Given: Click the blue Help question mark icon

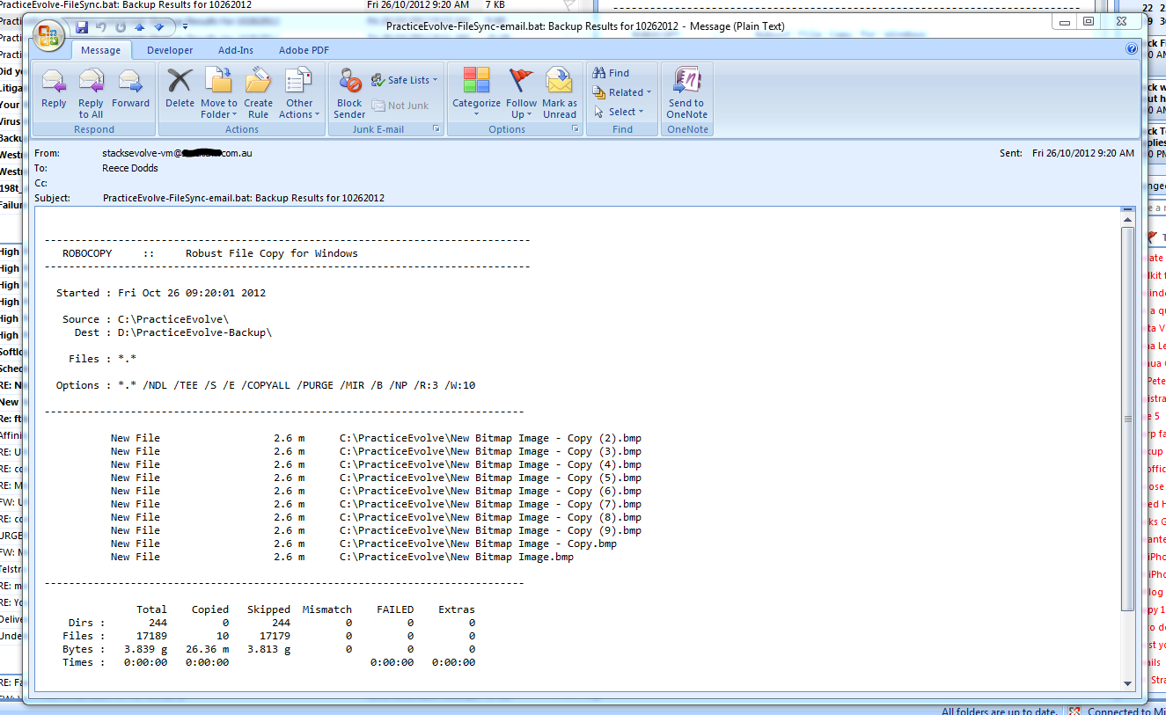Looking at the screenshot, I should point(1132,49).
